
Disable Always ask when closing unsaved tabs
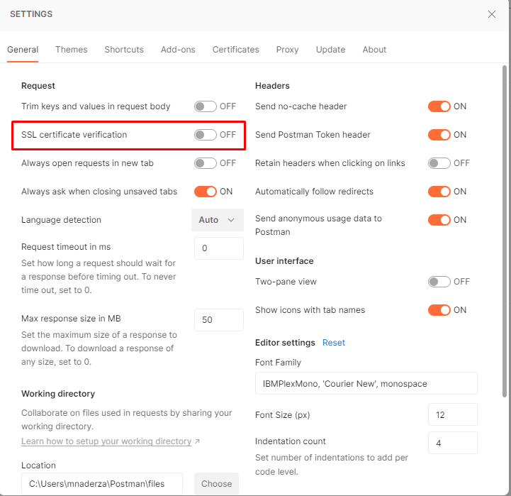pos(206,192)
